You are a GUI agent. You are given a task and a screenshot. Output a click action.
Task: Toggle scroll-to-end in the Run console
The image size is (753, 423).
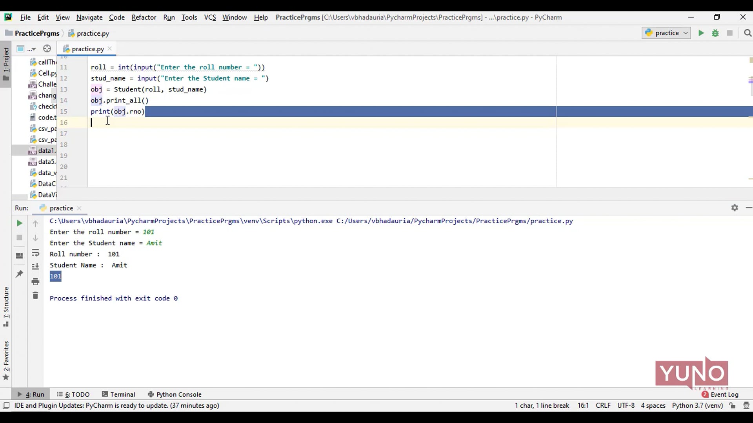click(35, 266)
